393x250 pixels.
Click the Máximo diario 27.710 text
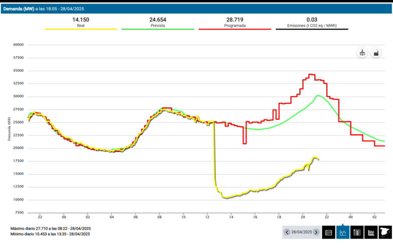(x=50, y=228)
